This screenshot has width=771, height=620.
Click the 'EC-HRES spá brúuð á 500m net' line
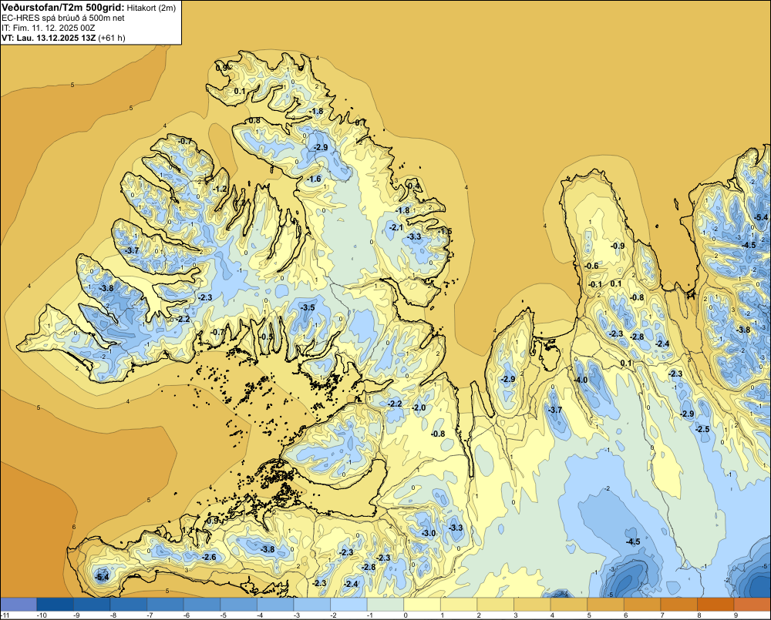(63, 18)
